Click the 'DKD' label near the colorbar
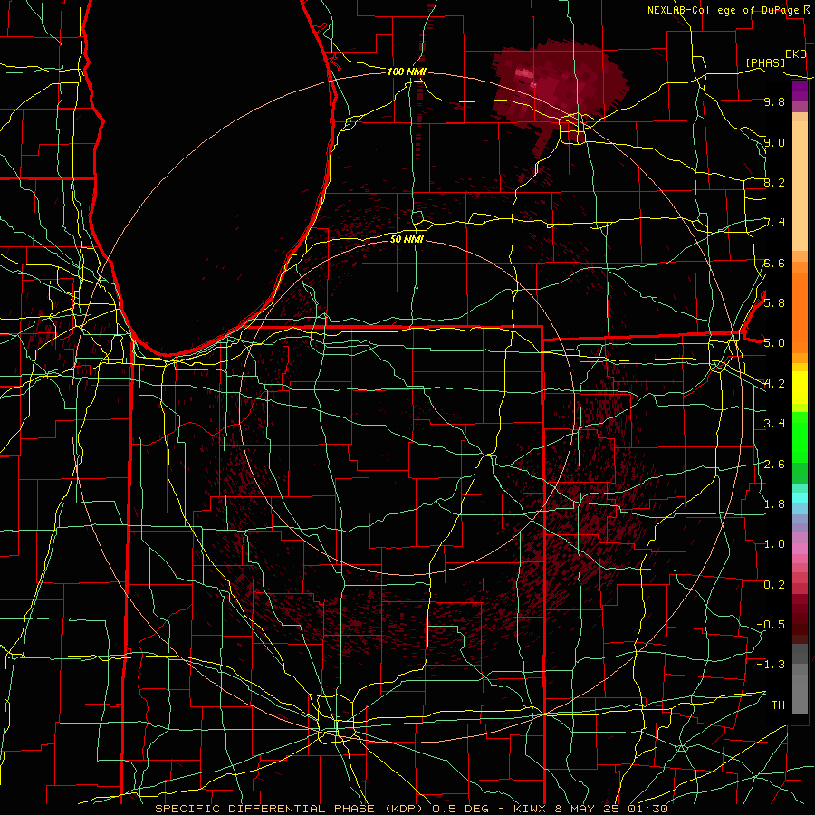 [796, 54]
